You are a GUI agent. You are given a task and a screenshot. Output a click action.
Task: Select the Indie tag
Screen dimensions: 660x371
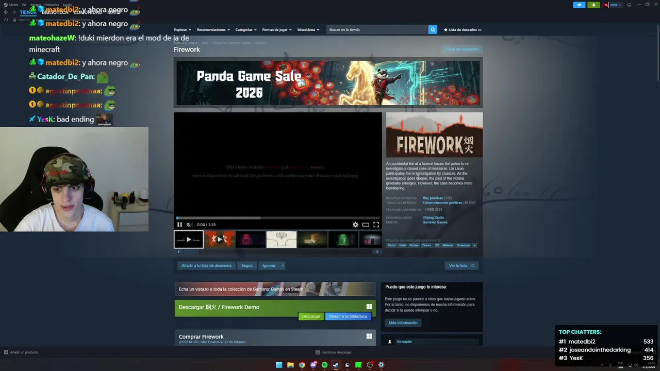(403, 245)
